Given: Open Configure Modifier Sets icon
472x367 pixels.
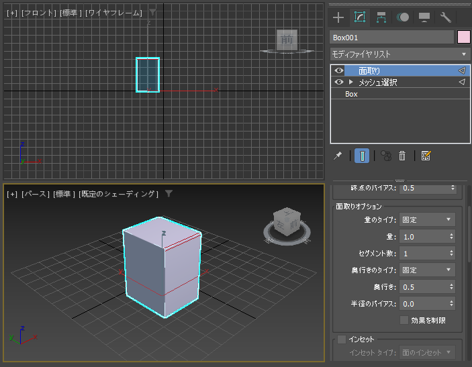Looking at the screenshot, I should pyautogui.click(x=426, y=156).
